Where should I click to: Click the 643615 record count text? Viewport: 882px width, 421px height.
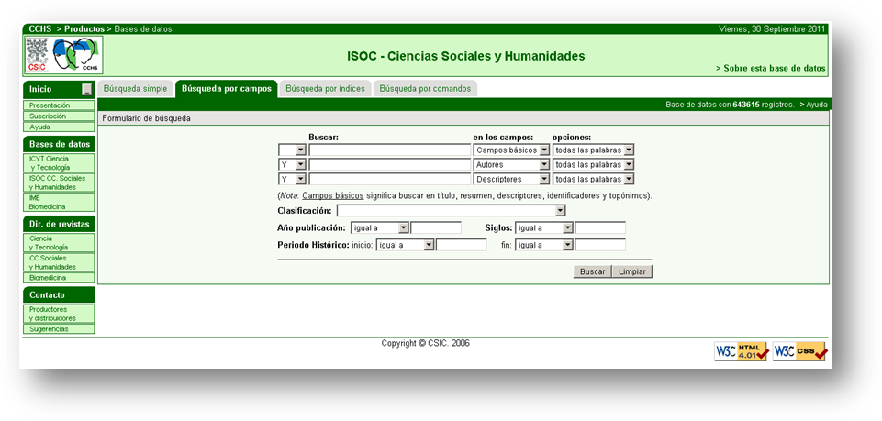[x=746, y=105]
